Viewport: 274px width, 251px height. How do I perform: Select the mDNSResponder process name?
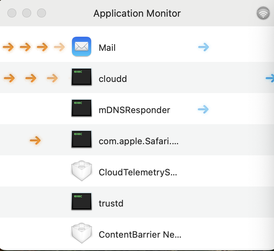[134, 110]
